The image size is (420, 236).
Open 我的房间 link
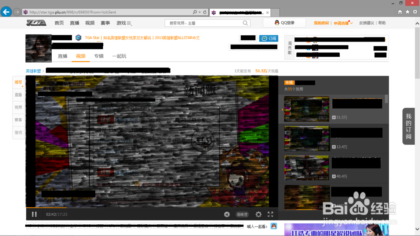[321, 23]
